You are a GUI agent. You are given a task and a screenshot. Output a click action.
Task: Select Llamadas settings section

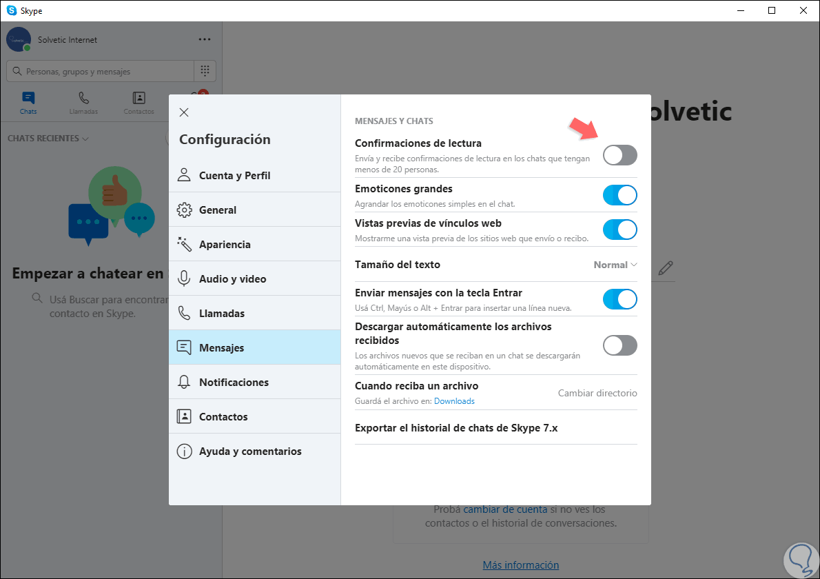(255, 314)
